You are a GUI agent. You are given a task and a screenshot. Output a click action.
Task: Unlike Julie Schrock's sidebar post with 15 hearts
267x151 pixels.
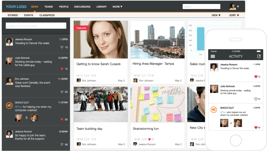62,69
